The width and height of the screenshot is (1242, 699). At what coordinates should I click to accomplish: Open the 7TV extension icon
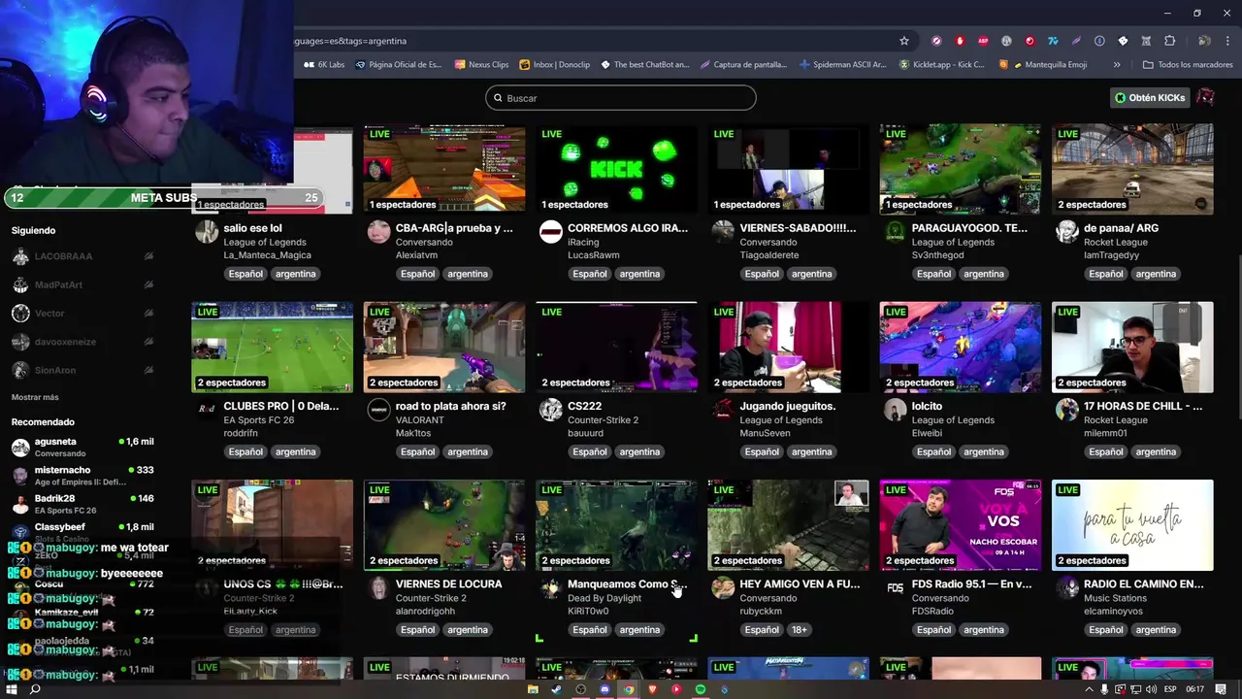1053,41
